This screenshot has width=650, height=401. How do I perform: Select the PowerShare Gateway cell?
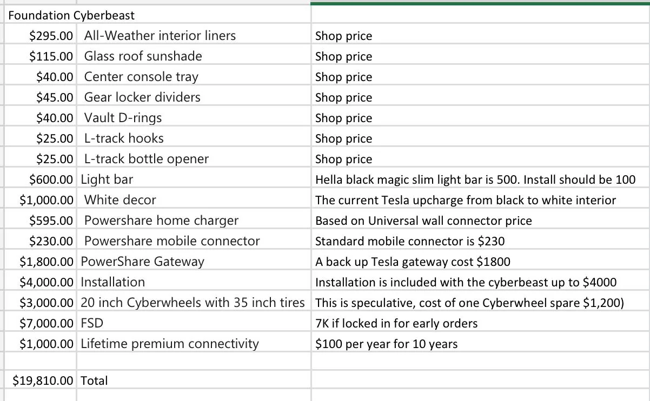194,262
